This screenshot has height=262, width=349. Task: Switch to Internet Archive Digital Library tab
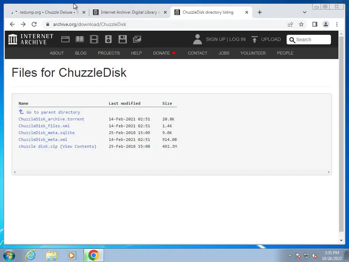coord(130,12)
